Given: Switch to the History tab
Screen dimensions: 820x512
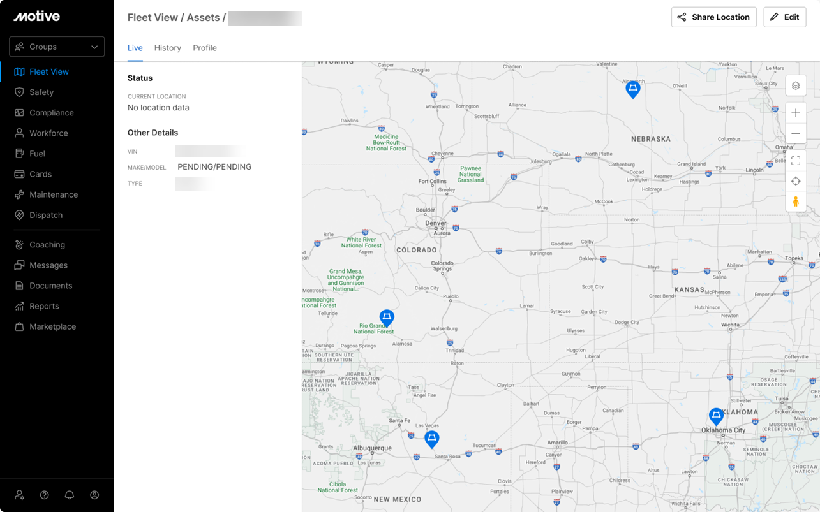Looking at the screenshot, I should pos(168,48).
